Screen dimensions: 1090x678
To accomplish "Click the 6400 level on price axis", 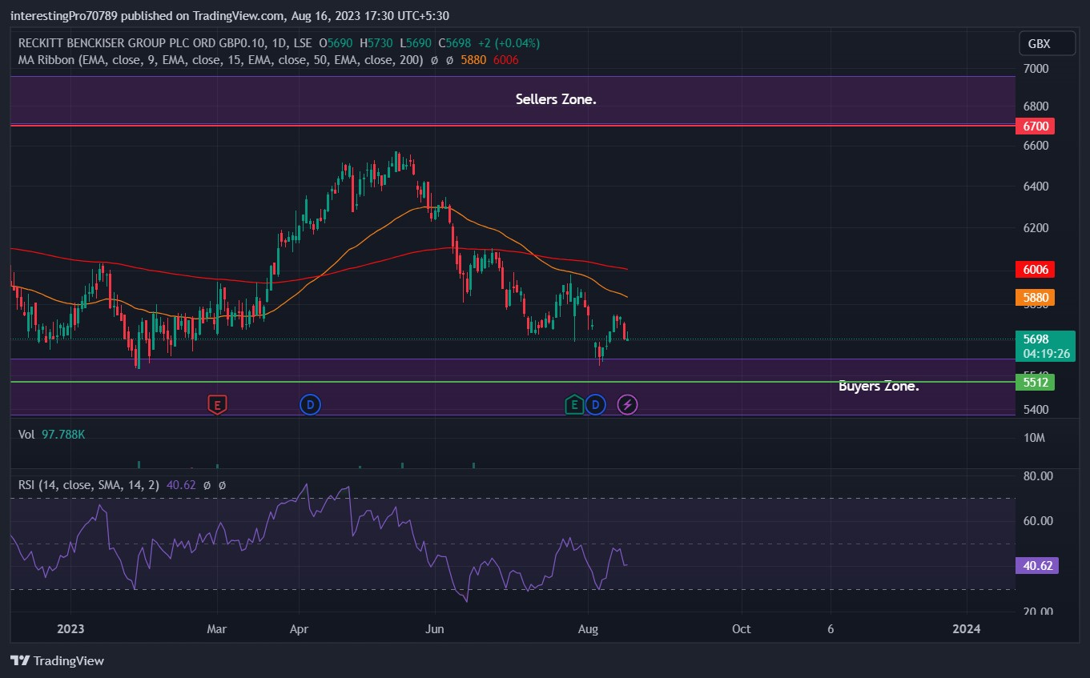I will (x=1036, y=187).
